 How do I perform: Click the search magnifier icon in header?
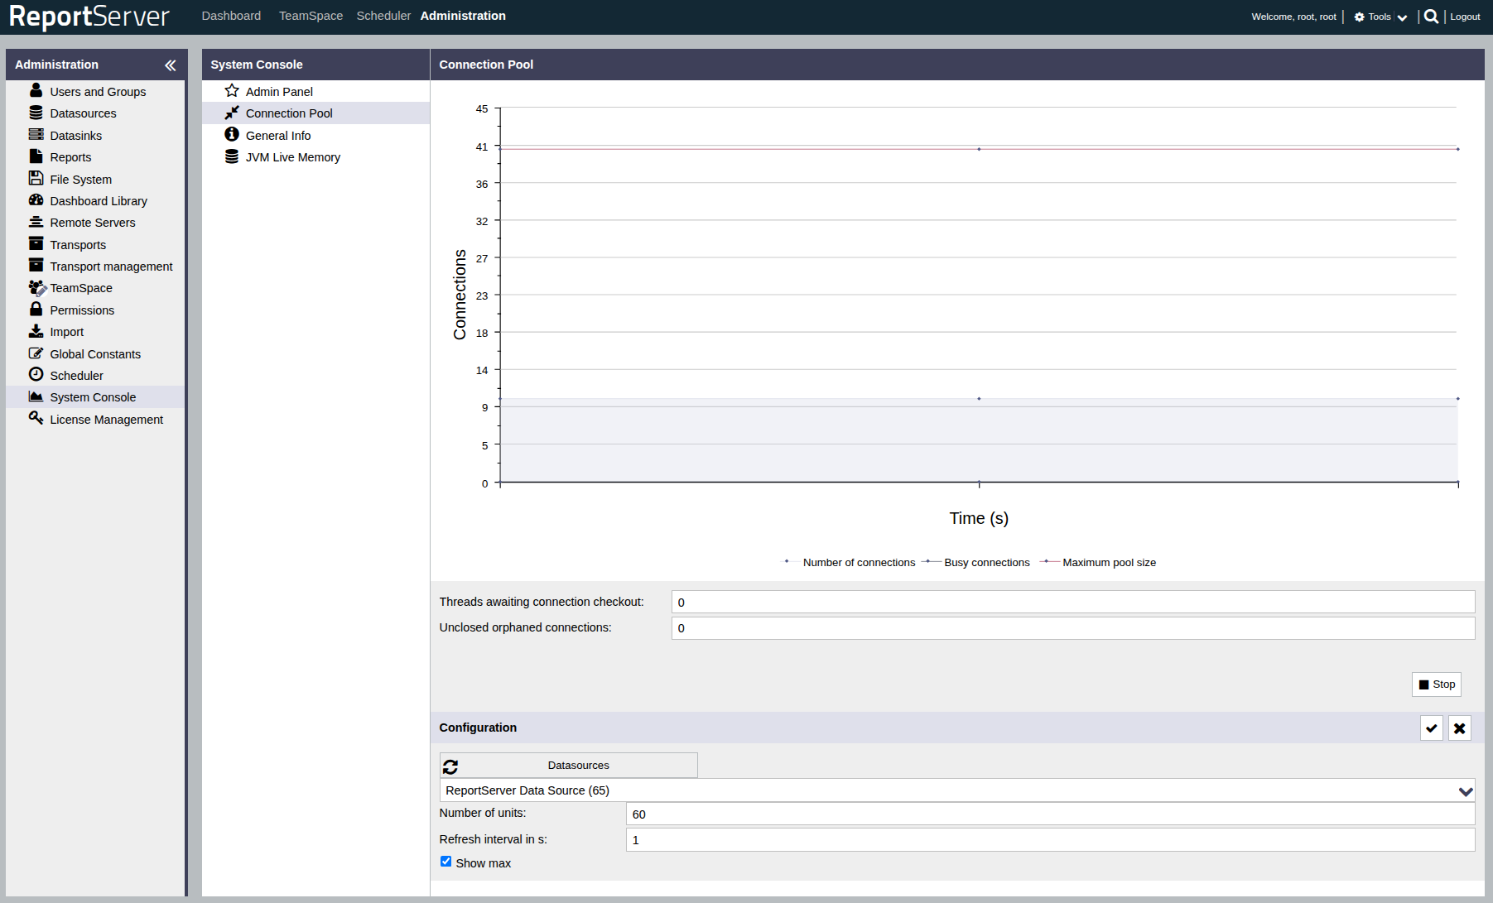coord(1431,17)
